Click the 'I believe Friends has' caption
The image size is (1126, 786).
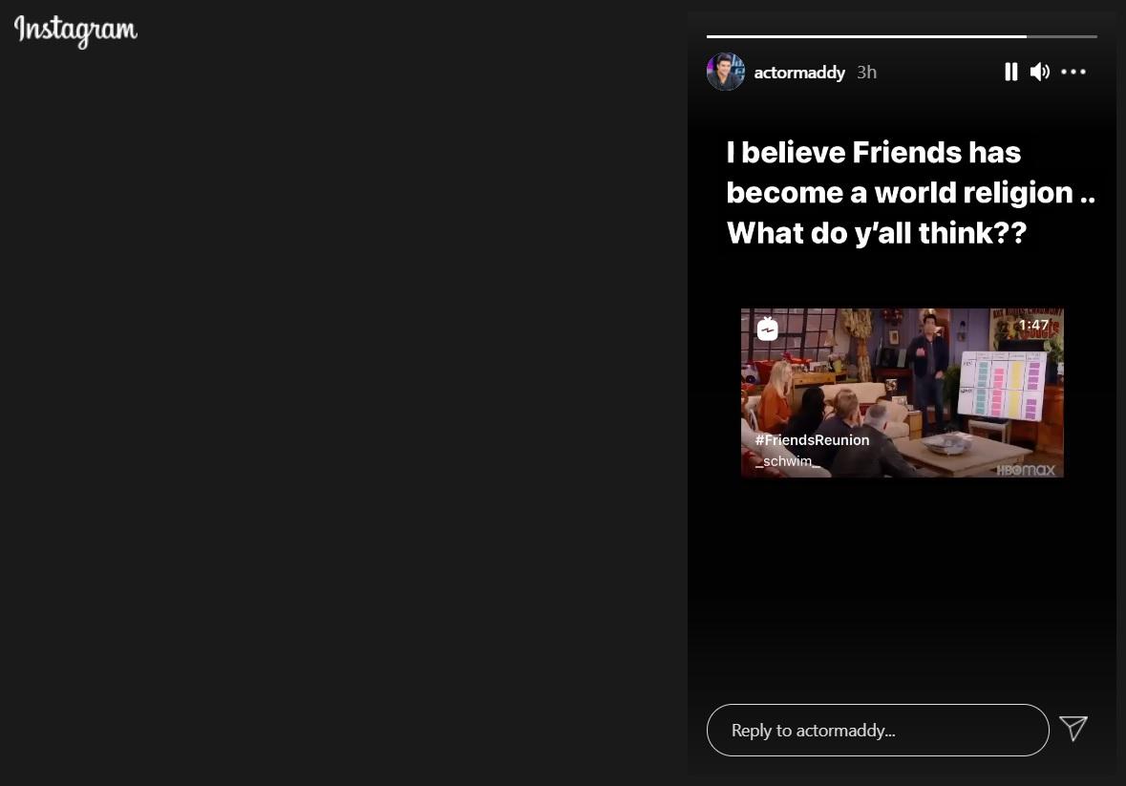[x=873, y=152]
